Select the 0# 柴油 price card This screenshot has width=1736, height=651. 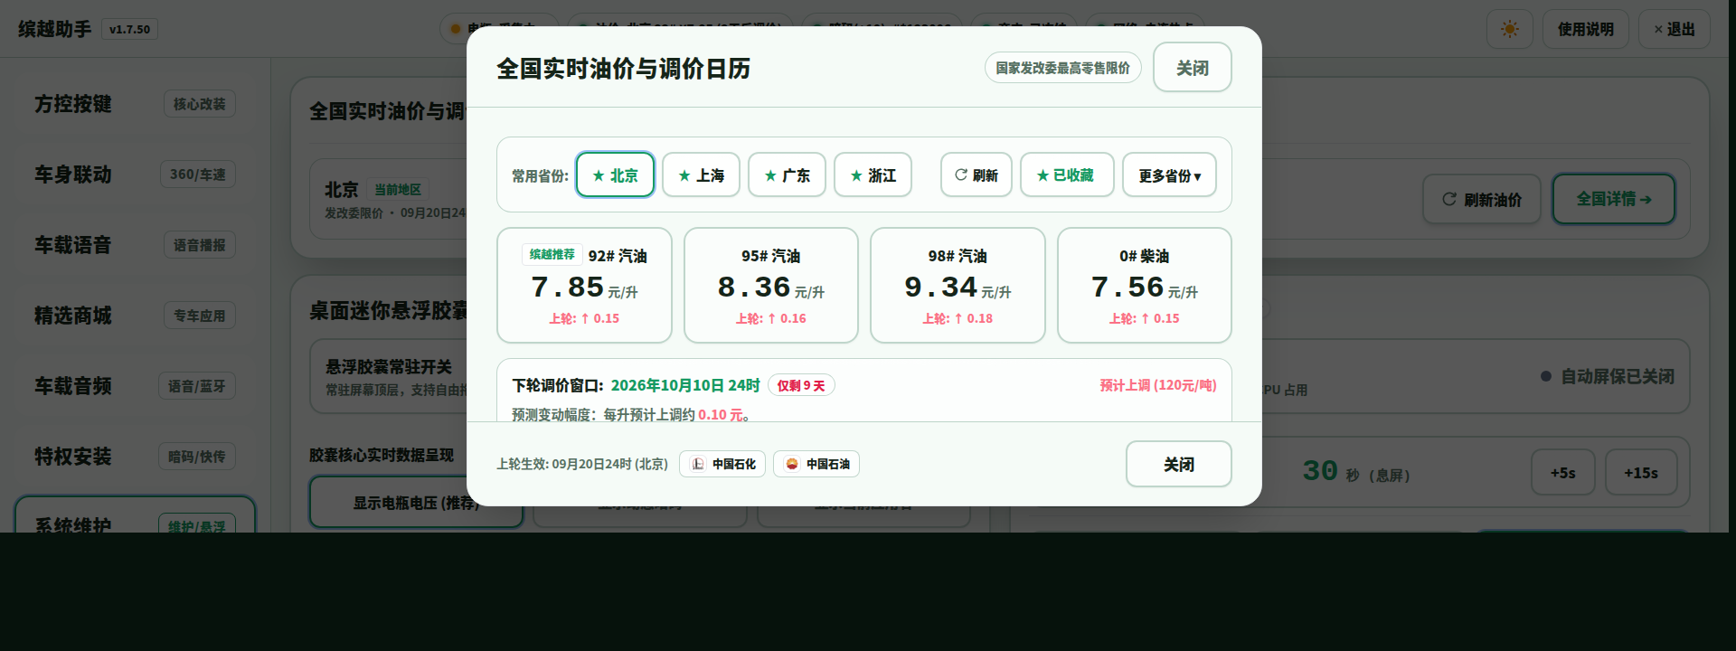click(1144, 285)
